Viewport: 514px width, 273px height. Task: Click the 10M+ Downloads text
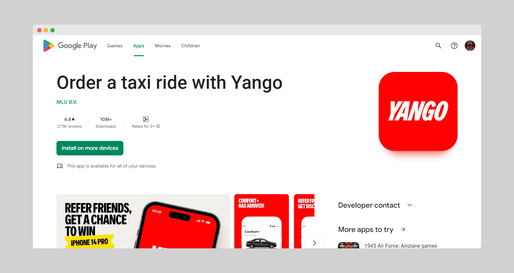[106, 123]
